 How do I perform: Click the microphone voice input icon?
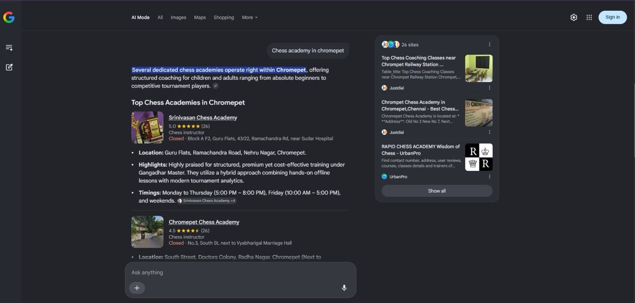pyautogui.click(x=344, y=288)
